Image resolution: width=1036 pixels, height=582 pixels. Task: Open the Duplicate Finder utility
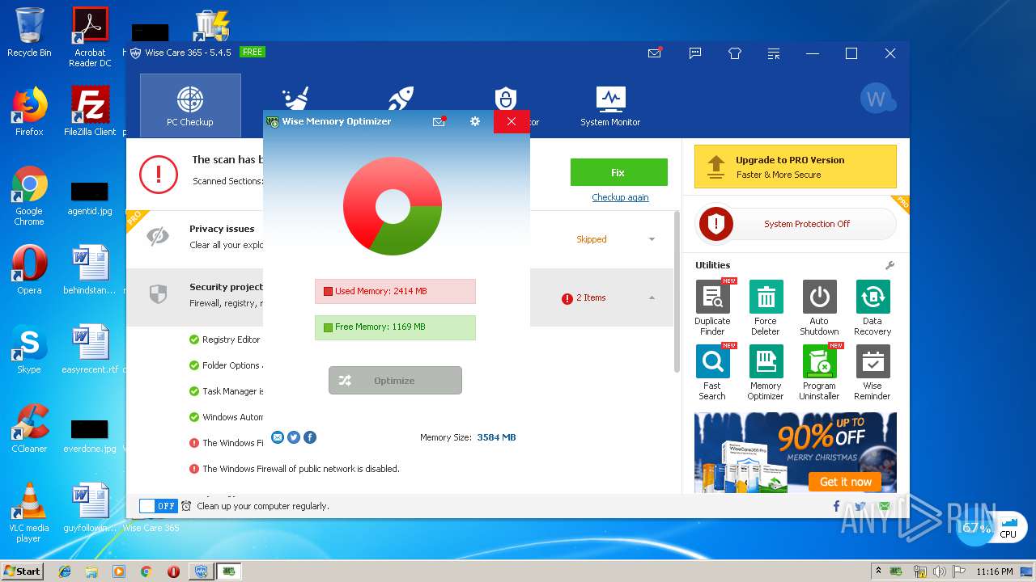coord(712,308)
